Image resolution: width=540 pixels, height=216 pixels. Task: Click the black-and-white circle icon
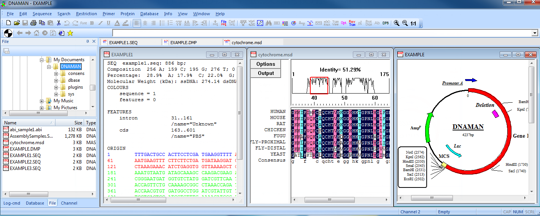point(8,33)
